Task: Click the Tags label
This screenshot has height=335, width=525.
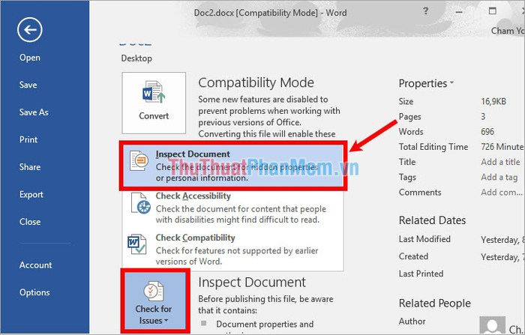Action: [x=407, y=177]
